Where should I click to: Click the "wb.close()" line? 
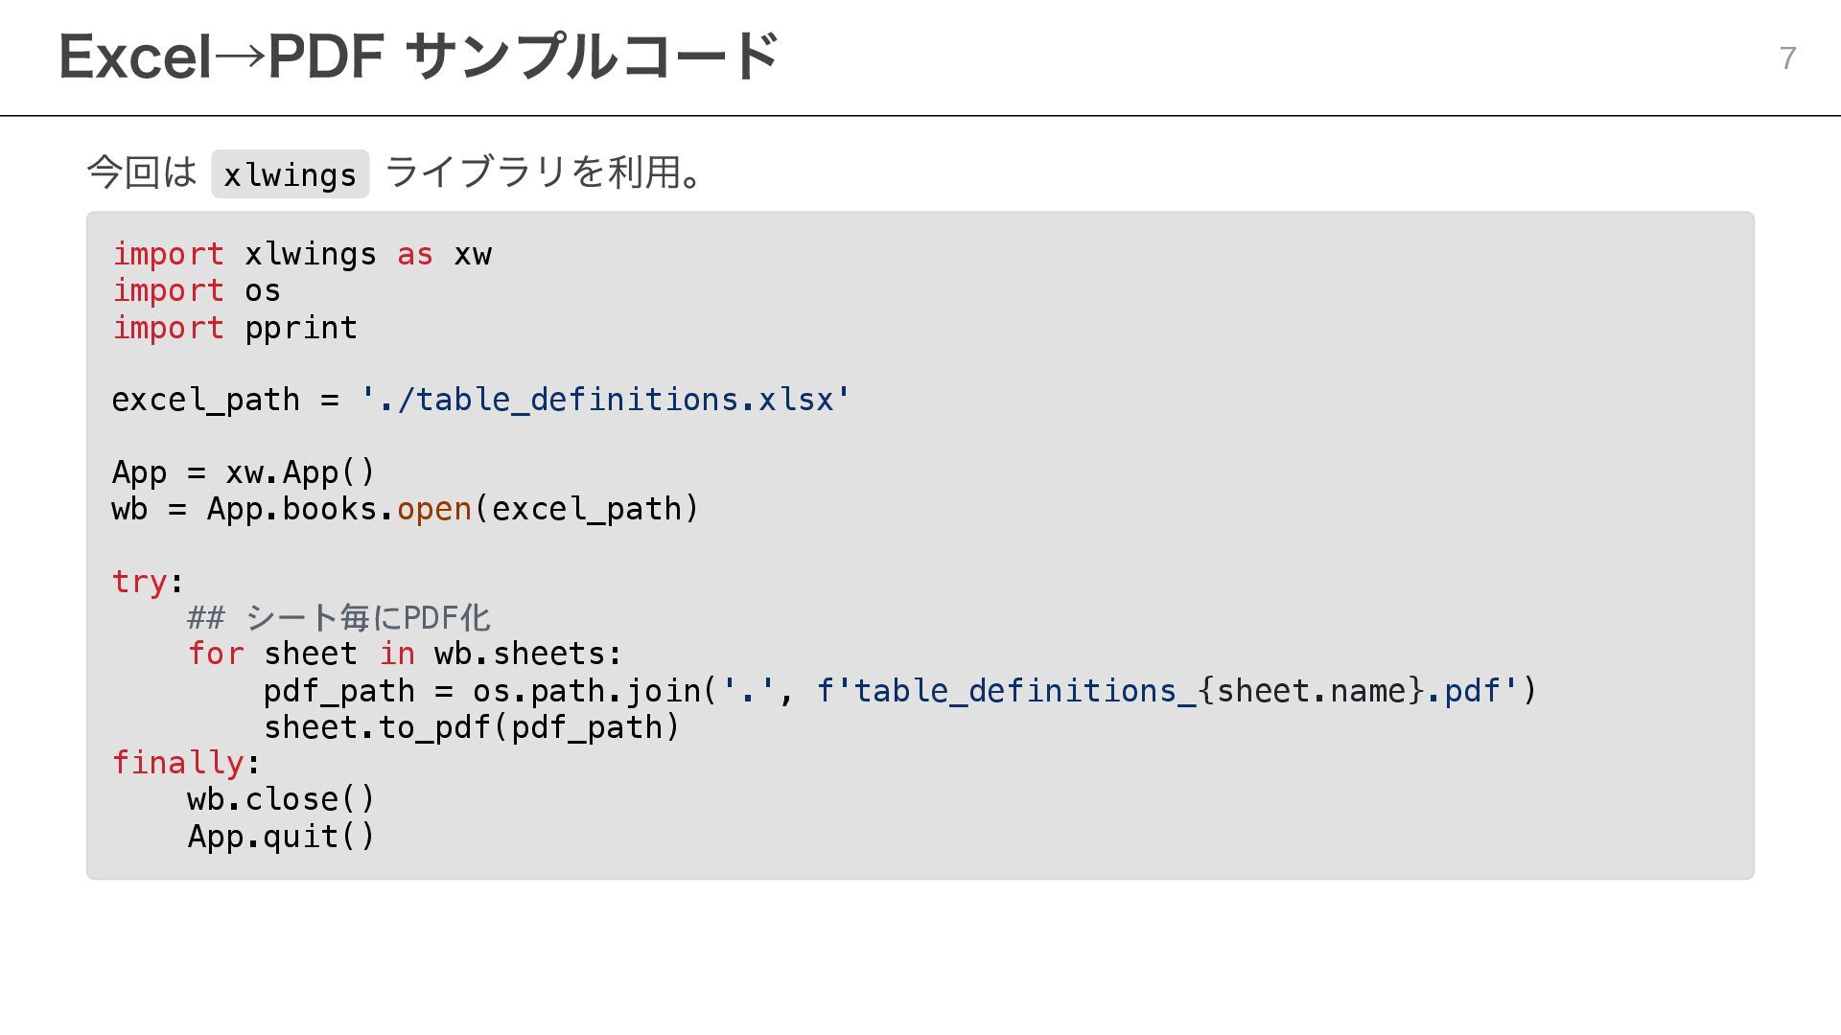pos(281,800)
